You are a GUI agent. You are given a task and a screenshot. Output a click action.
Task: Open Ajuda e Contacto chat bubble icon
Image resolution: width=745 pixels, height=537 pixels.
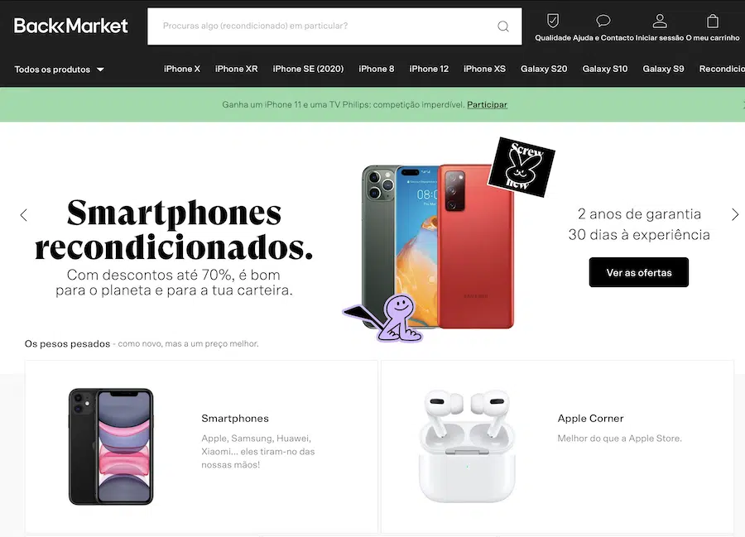[x=603, y=21]
